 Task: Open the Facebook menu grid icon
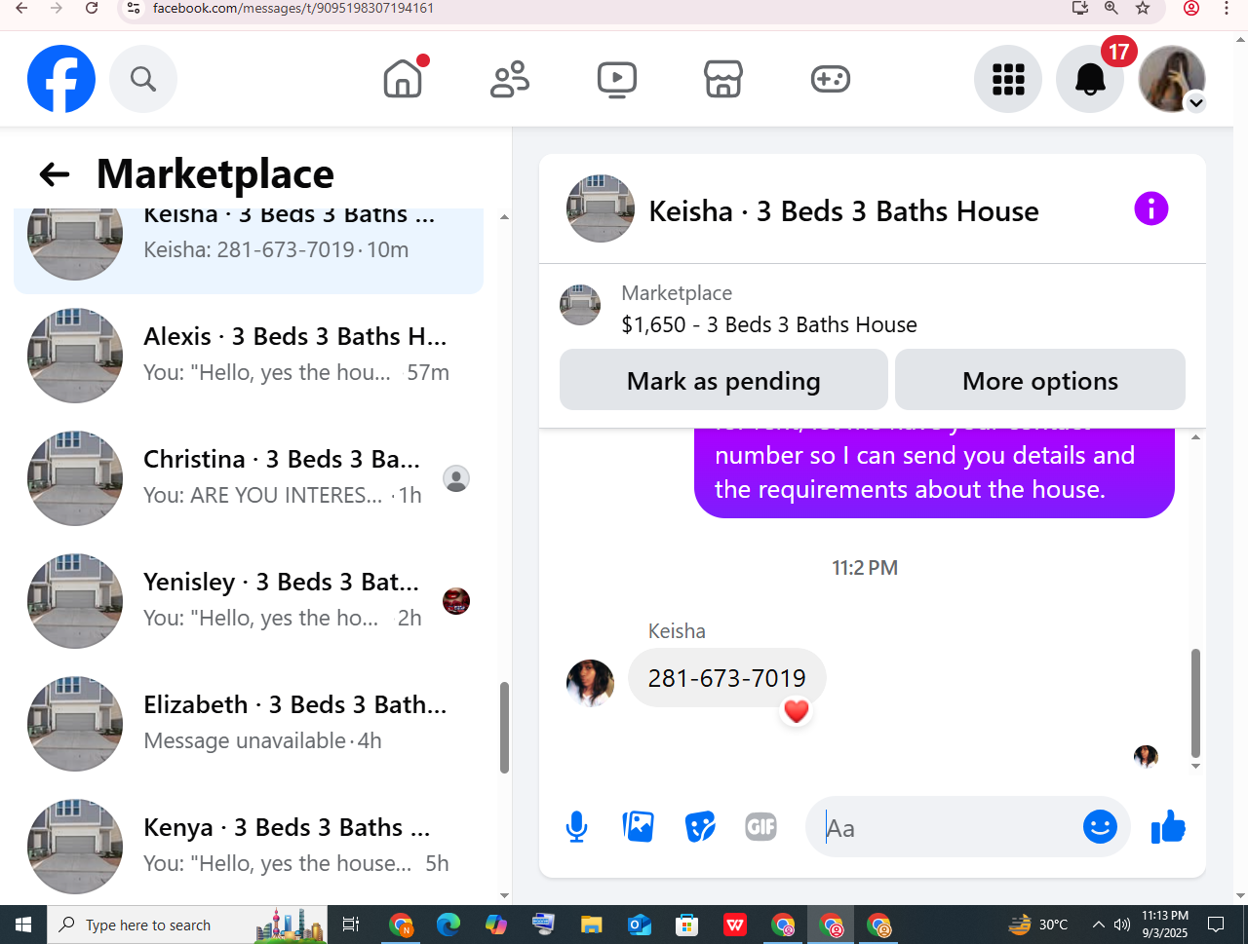click(1008, 79)
